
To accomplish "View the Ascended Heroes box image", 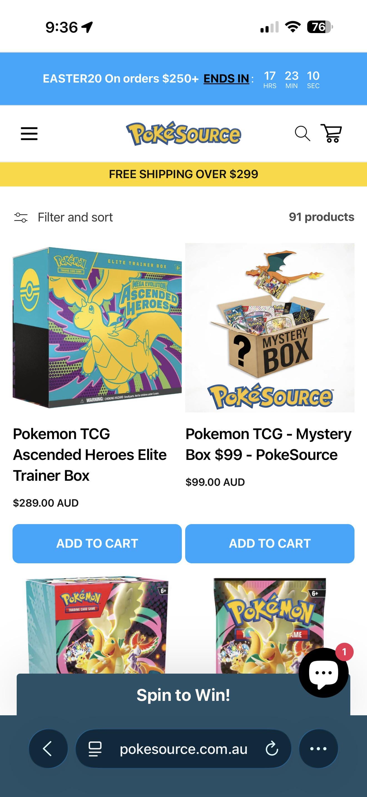I will [x=97, y=327].
